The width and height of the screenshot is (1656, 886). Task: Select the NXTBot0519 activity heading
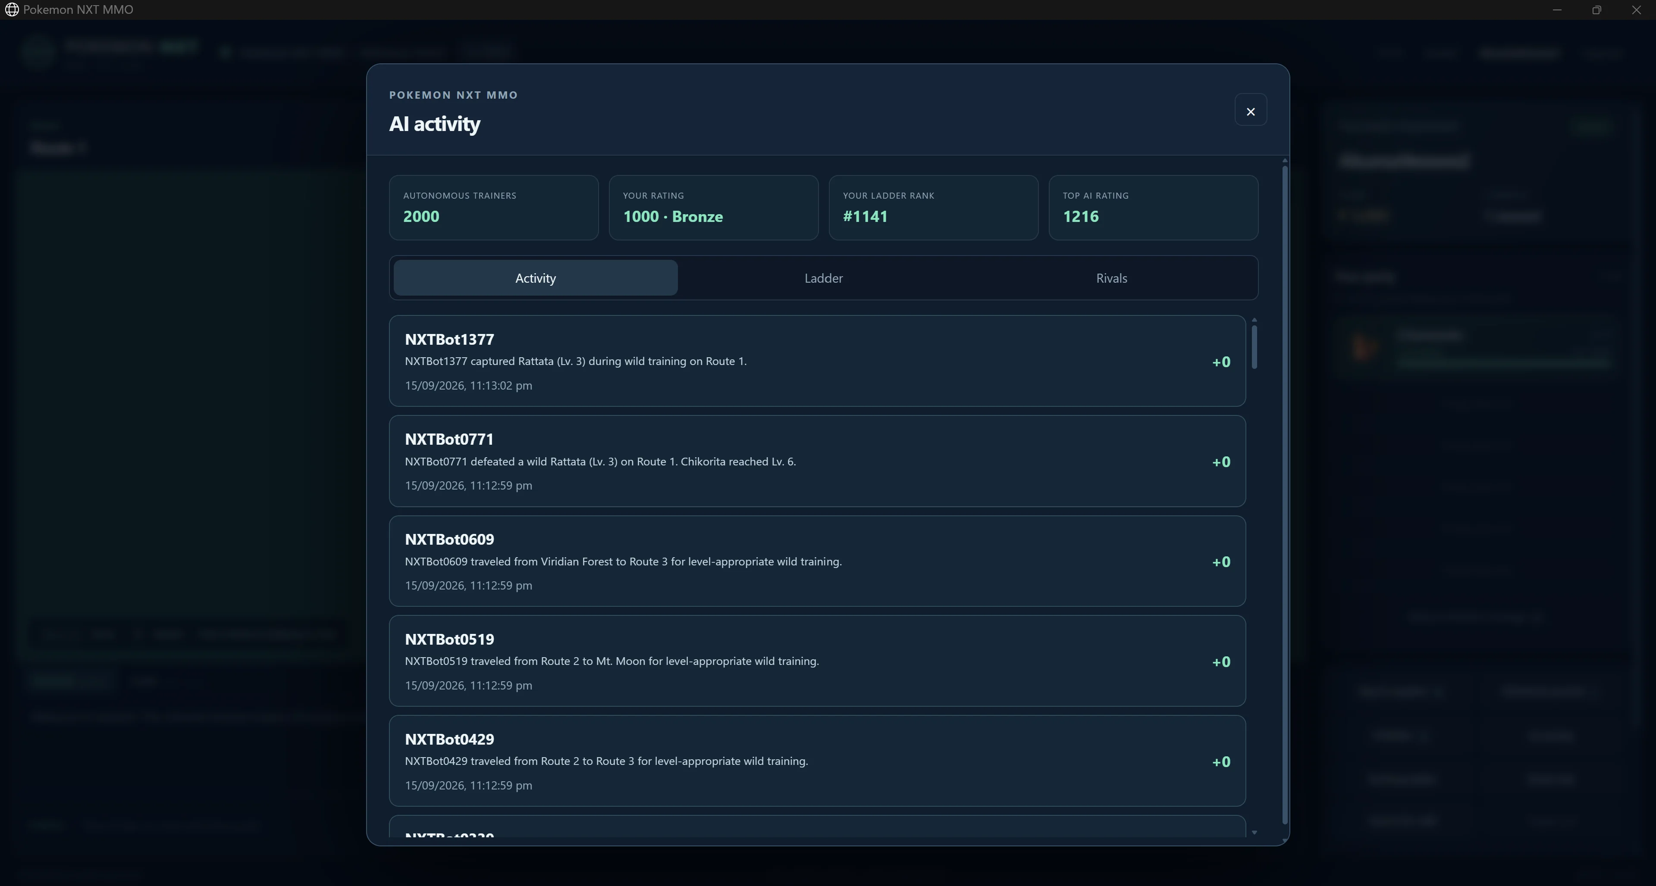click(x=449, y=639)
